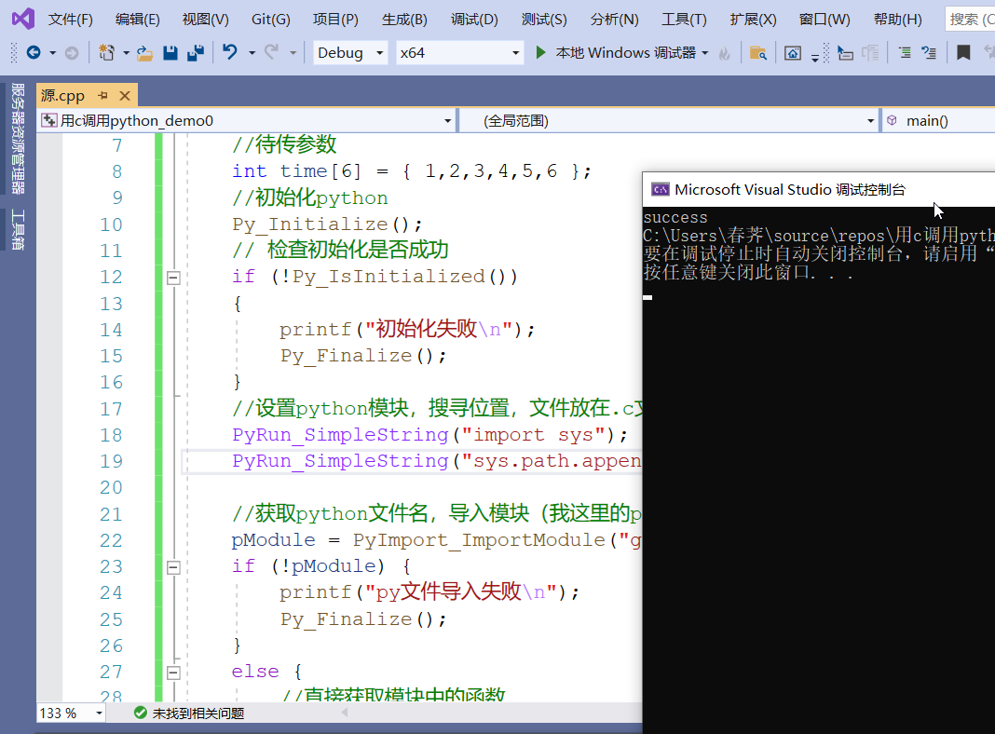This screenshot has height=734, width=995.
Task: Click the Open File folder icon
Action: pos(144,53)
